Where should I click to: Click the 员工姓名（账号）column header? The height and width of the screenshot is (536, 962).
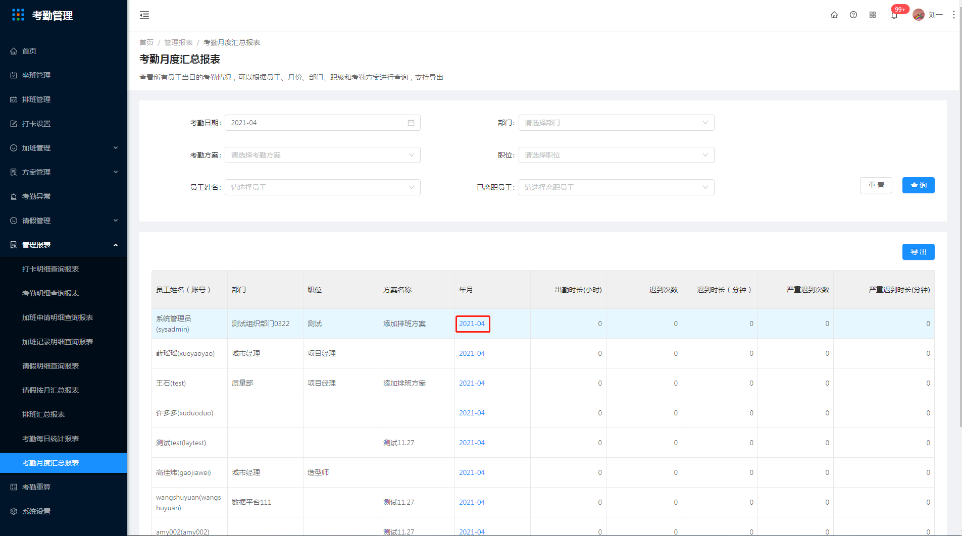point(189,290)
